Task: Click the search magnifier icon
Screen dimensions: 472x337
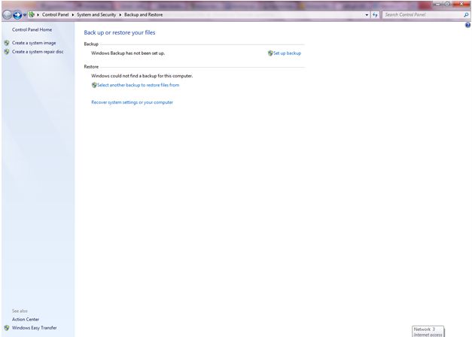Action: point(466,15)
